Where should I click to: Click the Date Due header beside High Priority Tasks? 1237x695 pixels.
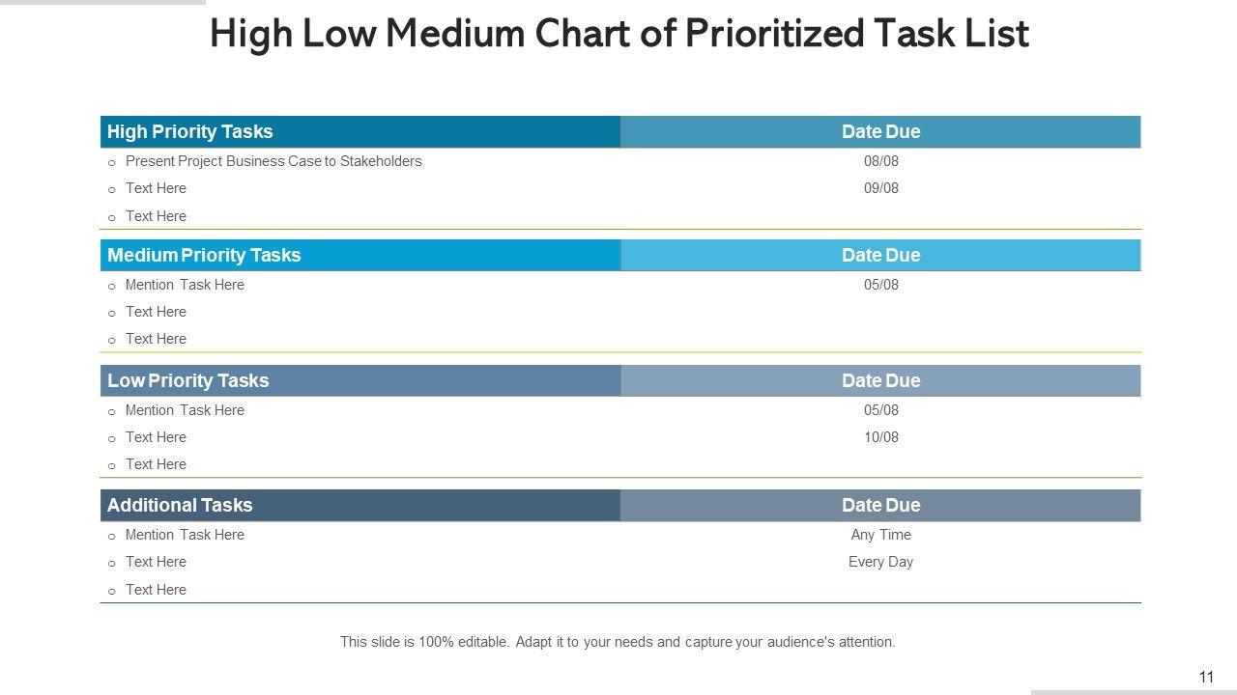[880, 132]
